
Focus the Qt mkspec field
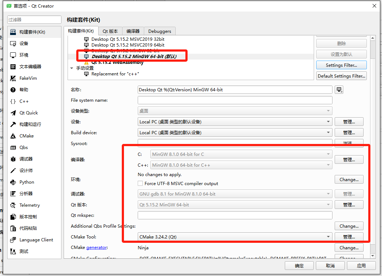click(x=235, y=215)
